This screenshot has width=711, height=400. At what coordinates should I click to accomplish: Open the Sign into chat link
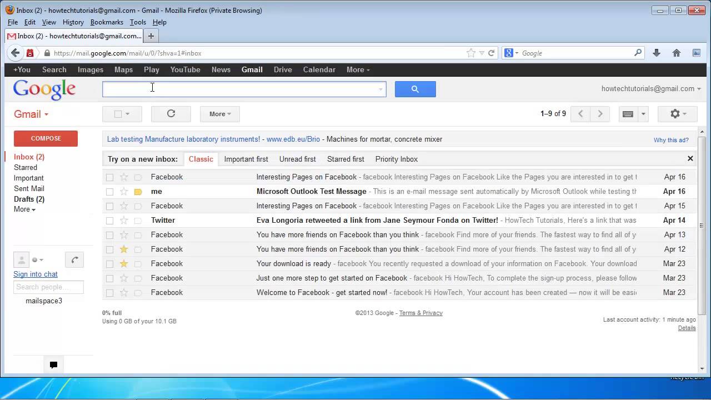click(x=36, y=274)
